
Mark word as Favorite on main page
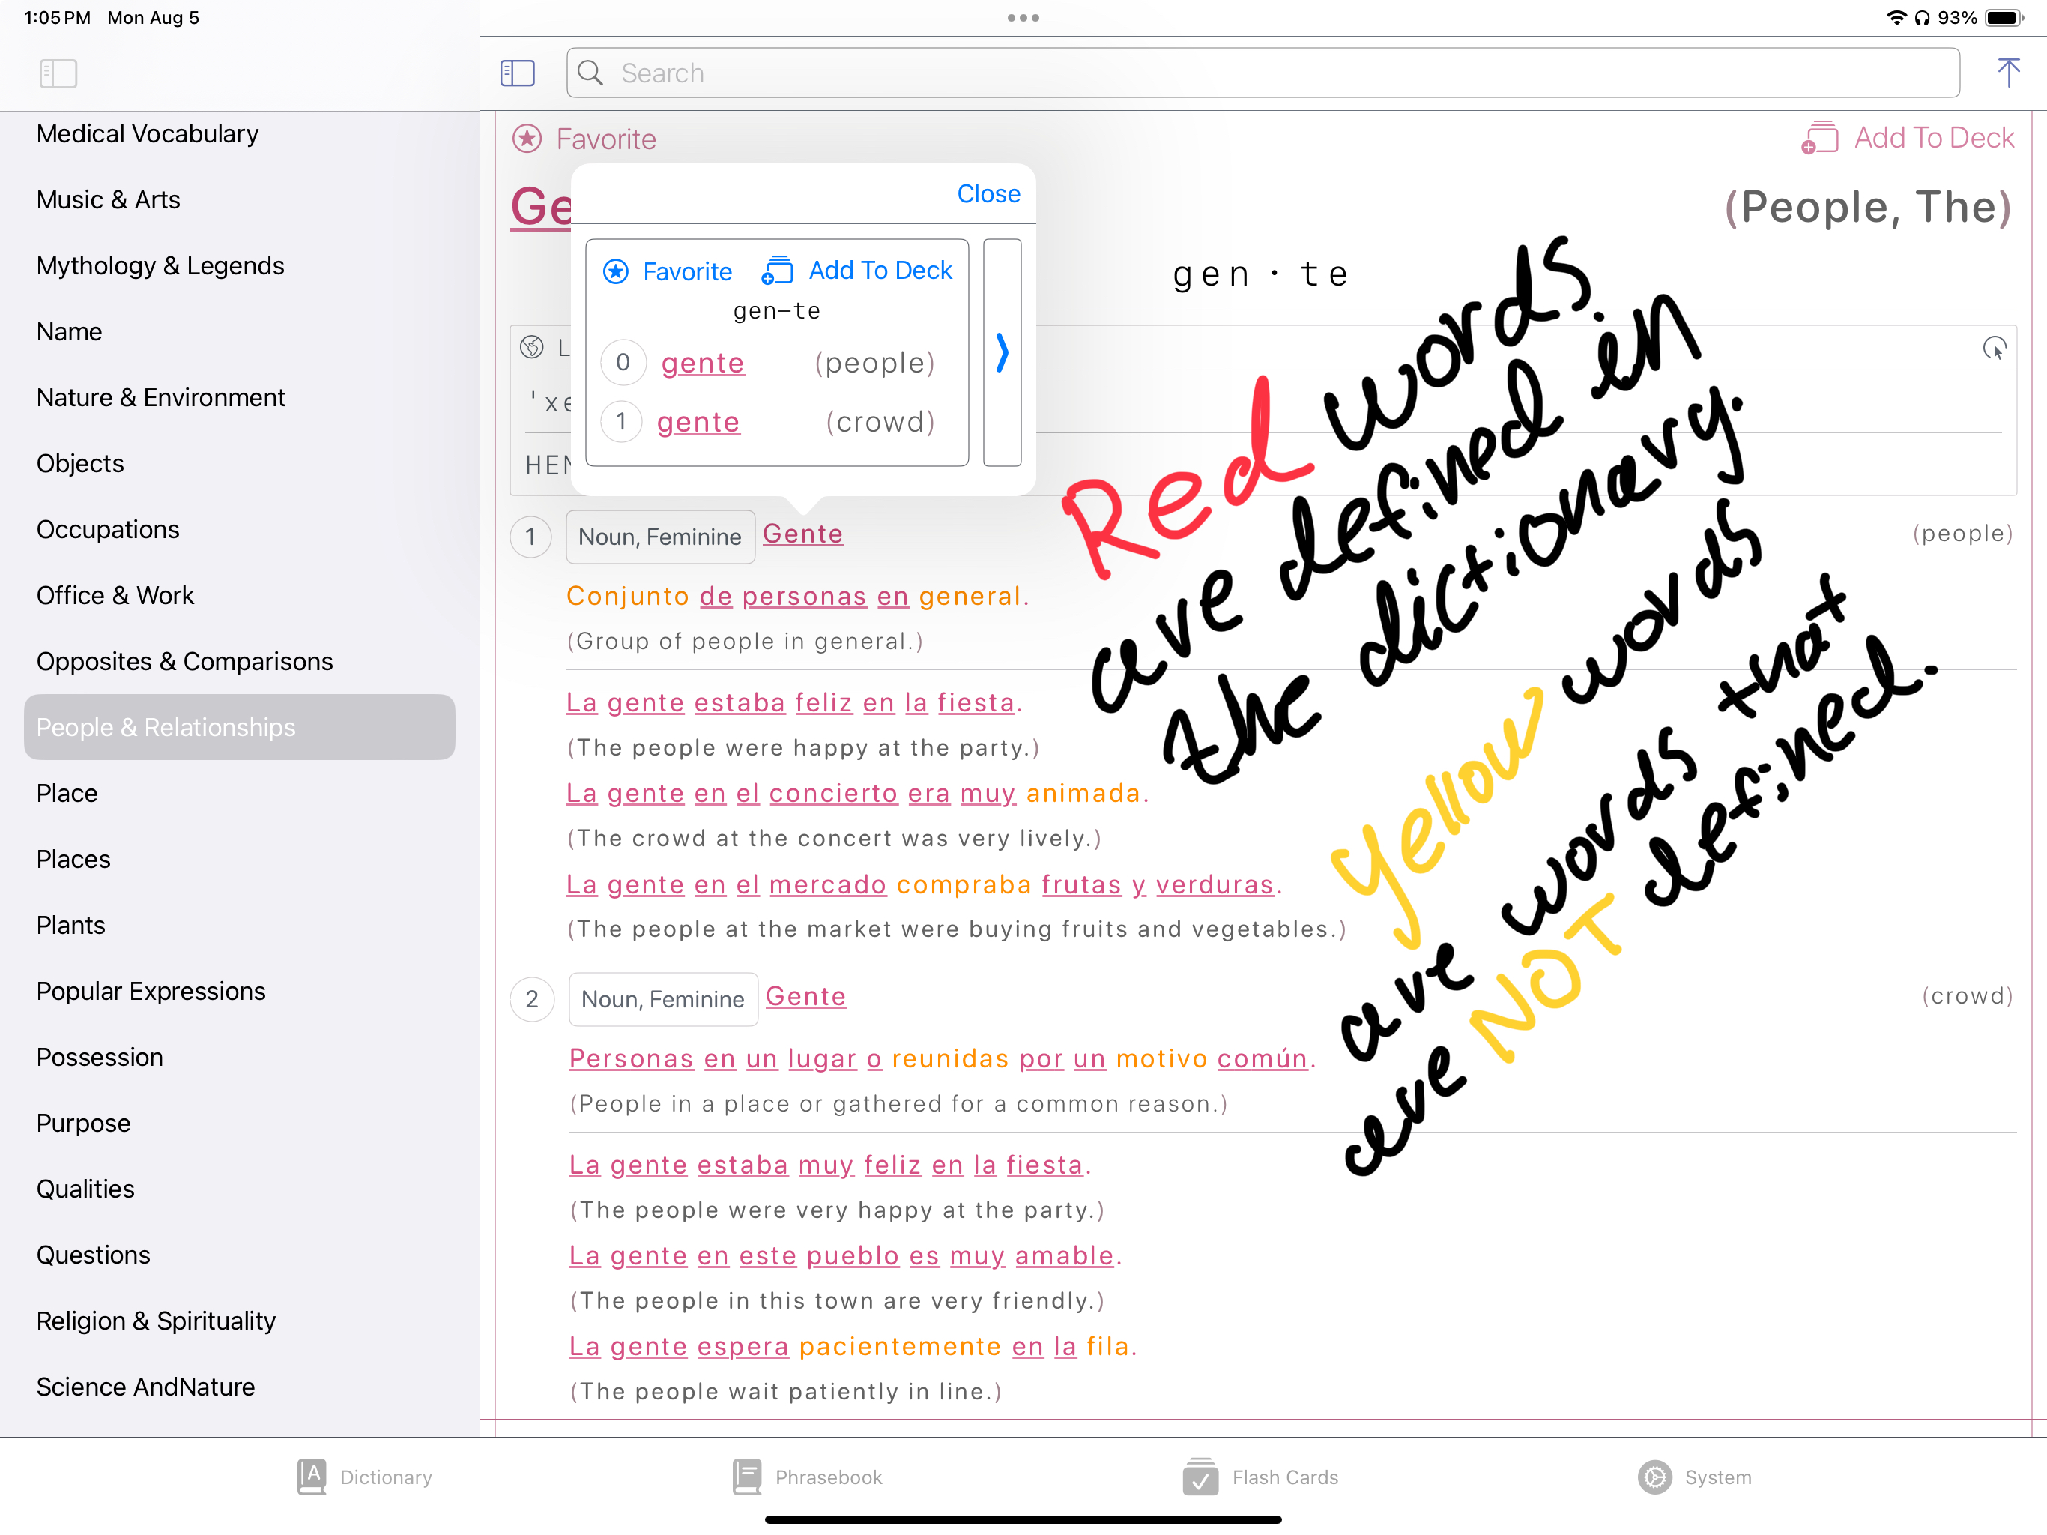527,139
